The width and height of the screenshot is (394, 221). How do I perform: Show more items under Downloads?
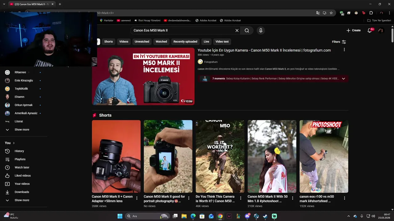coord(22,200)
